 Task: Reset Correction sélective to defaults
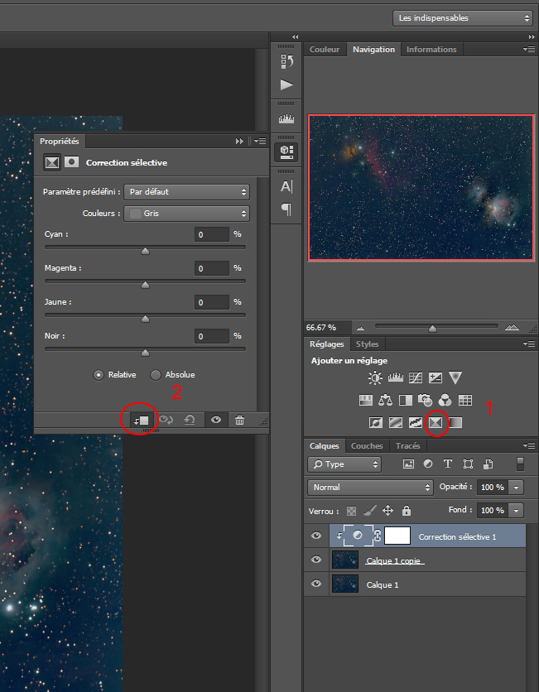[x=190, y=420]
